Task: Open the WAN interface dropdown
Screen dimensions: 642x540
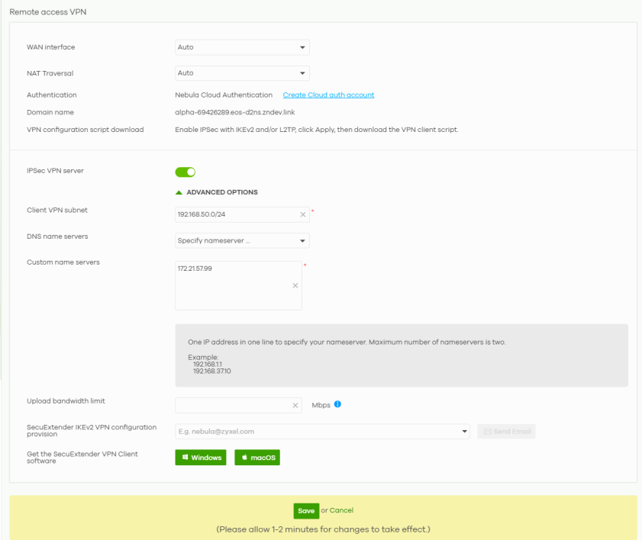Action: [242, 47]
